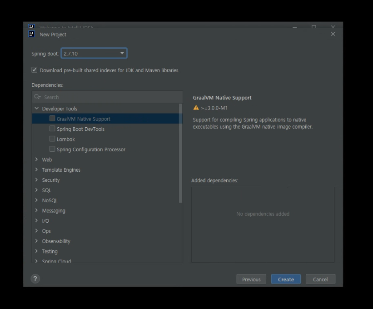This screenshot has height=309, width=373.
Task: Click the Cancel button
Action: tap(320, 279)
